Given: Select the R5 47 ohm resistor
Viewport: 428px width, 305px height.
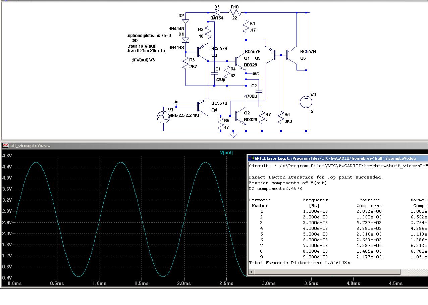Looking at the screenshot, I should click(220, 123).
